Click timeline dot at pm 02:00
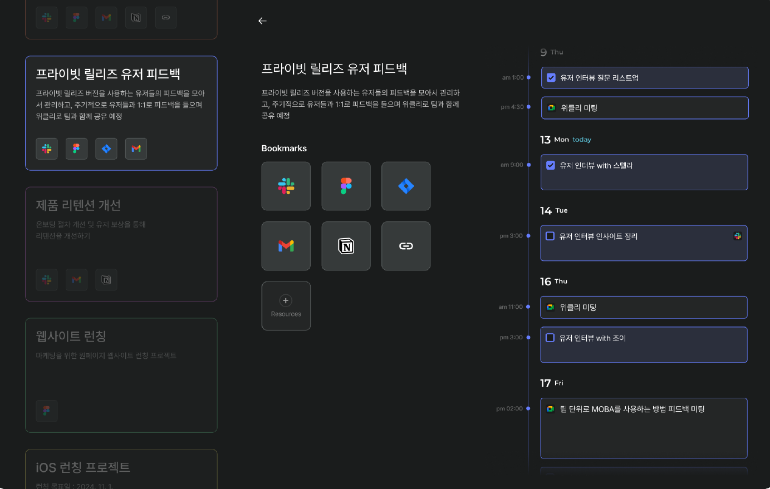Viewport: 770px width, 489px height. (x=528, y=408)
